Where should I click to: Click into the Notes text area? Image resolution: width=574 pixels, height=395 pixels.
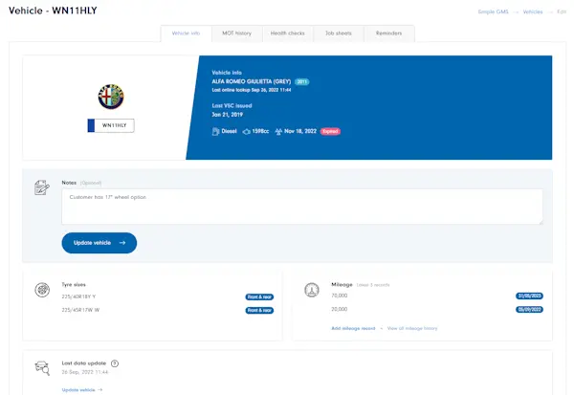coord(301,206)
